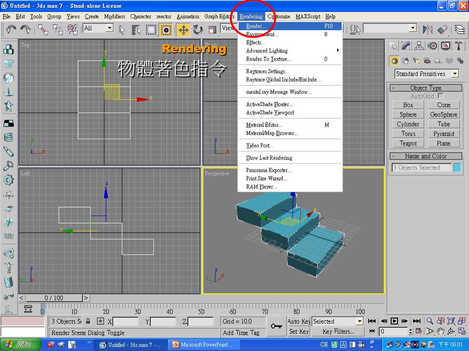Select the Unlink Selection tool
The height and width of the screenshot is (351, 469).
click(x=57, y=29)
